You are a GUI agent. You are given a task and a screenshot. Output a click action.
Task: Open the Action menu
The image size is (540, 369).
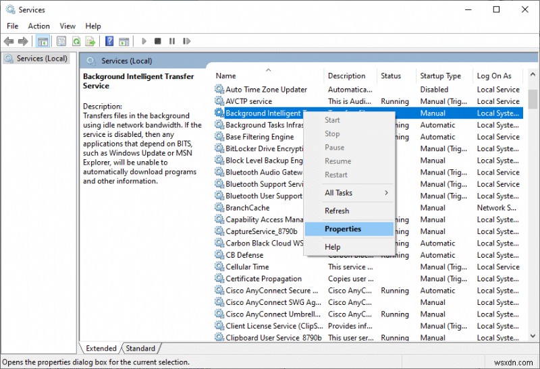pos(38,26)
